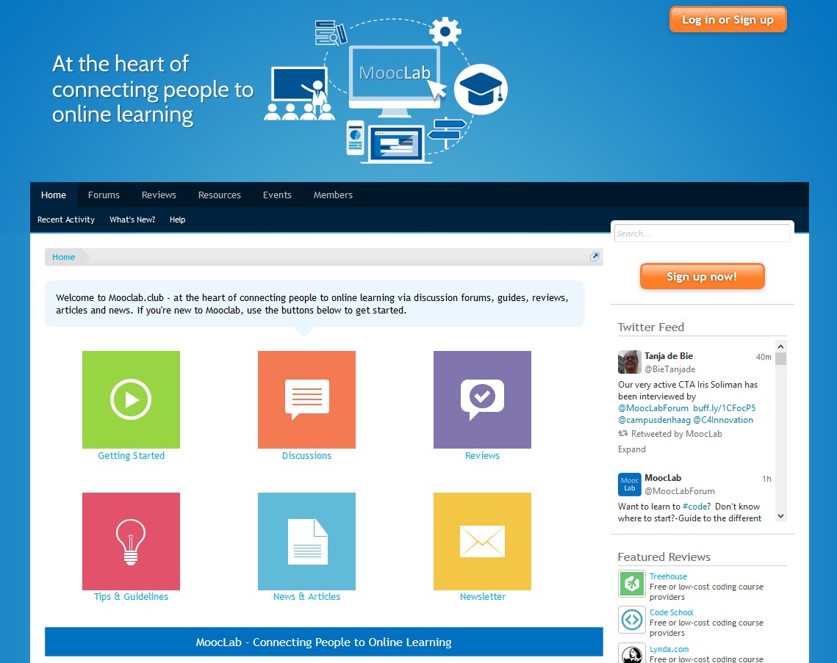Image resolution: width=837 pixels, height=663 pixels.
Task: Open Help in sub-navigation
Action: [x=177, y=220]
